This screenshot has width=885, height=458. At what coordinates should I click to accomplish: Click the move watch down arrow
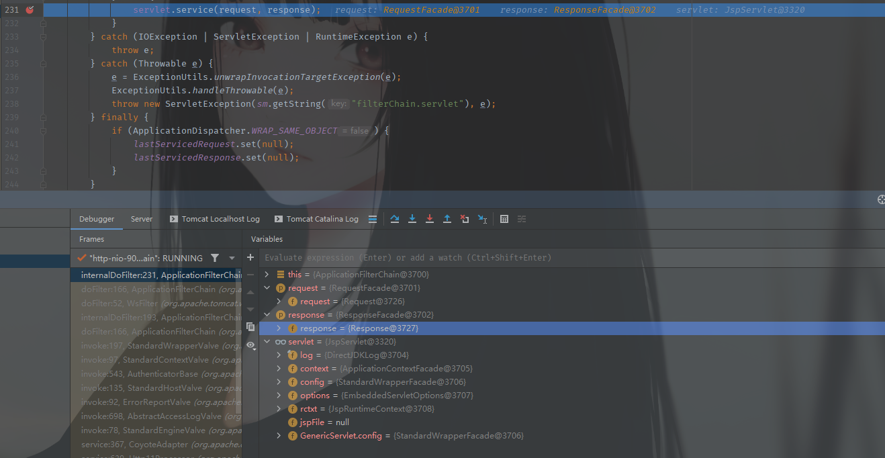(x=250, y=309)
